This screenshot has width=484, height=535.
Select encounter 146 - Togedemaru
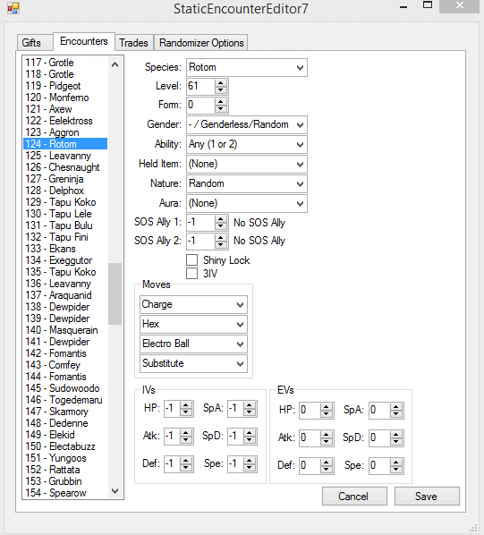coord(65,400)
